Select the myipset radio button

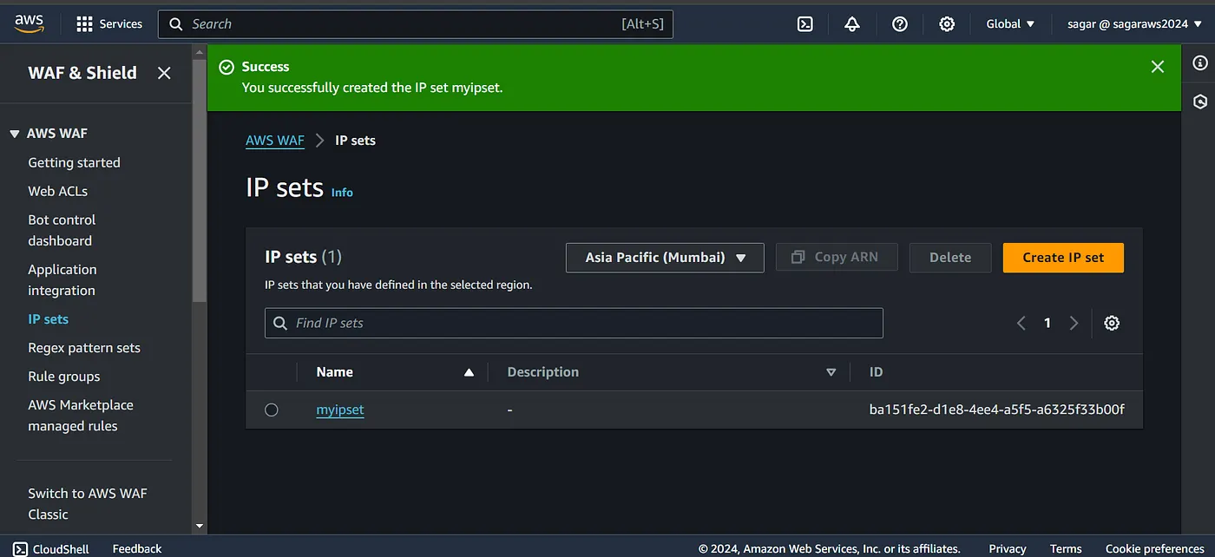click(272, 410)
